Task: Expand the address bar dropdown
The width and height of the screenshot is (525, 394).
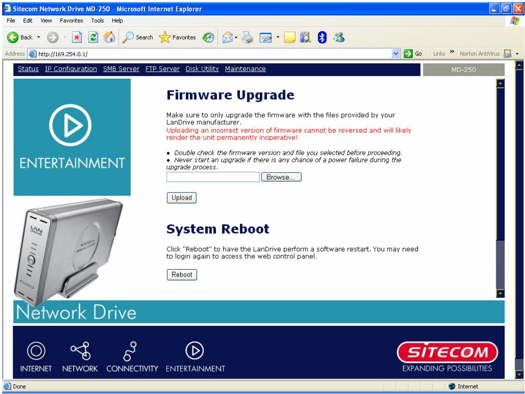Action: (x=396, y=54)
